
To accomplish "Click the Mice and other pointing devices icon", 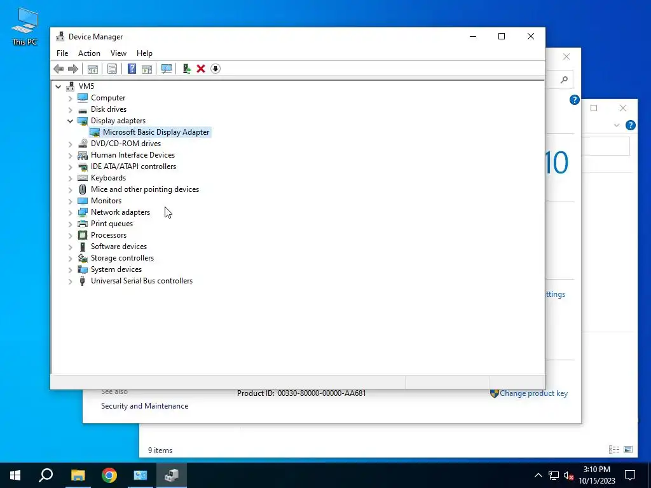I will pos(83,189).
